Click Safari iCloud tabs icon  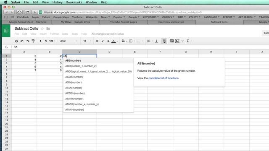(19, 12)
